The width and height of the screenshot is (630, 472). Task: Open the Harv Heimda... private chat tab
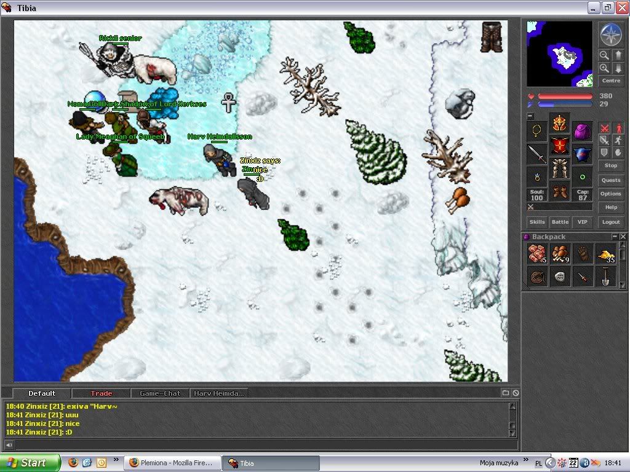[218, 393]
